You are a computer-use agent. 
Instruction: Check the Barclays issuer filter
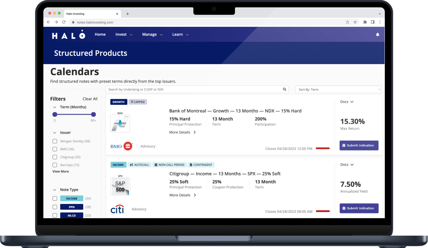tap(55, 165)
